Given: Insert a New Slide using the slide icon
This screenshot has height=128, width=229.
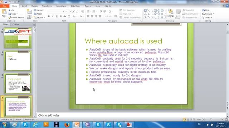Looking at the screenshot, I should click(29, 12).
